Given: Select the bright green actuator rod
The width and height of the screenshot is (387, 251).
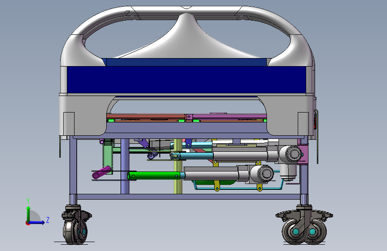Looking at the screenshot, I should [x=155, y=176].
